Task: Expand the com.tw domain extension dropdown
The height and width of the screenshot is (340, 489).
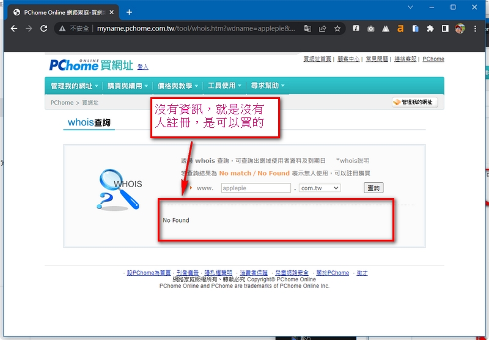Action: pyautogui.click(x=320, y=188)
